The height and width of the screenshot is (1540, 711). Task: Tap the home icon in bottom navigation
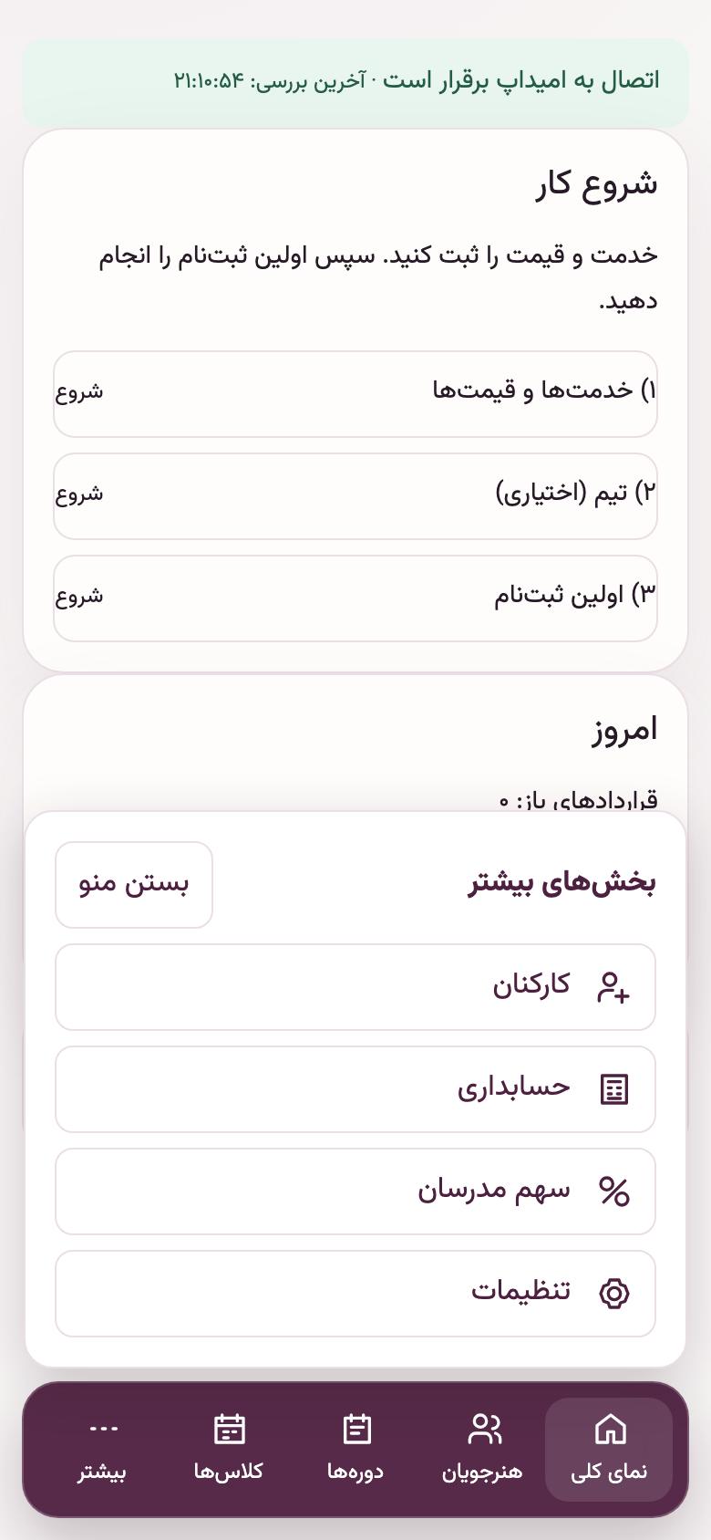coord(610,1429)
